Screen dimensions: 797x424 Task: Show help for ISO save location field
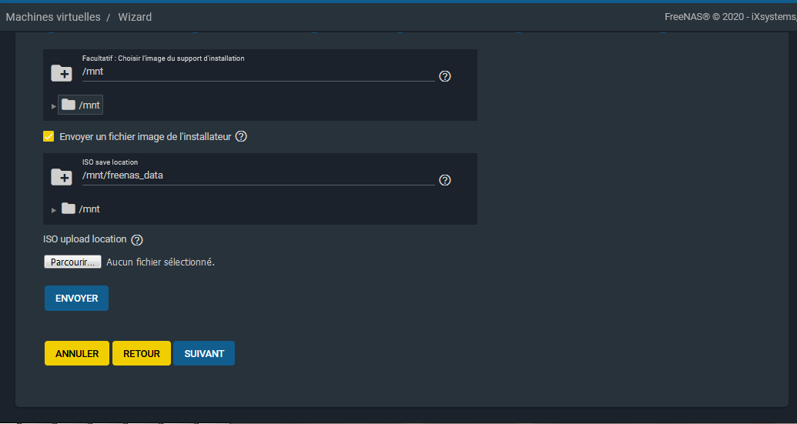coord(444,180)
